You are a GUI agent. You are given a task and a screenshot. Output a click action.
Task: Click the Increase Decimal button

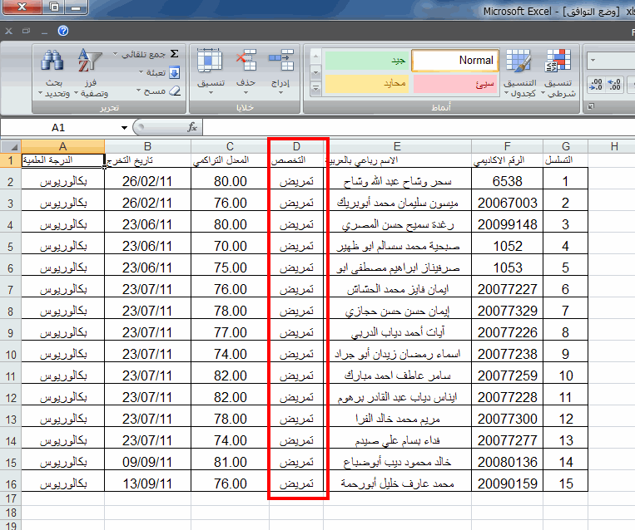[x=614, y=85]
